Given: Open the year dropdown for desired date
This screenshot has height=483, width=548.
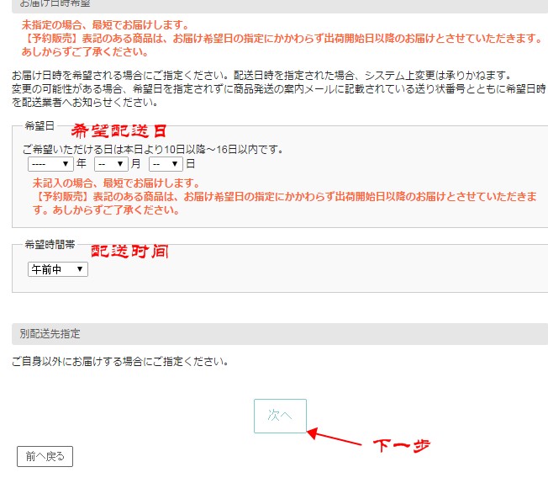Looking at the screenshot, I should pos(50,164).
